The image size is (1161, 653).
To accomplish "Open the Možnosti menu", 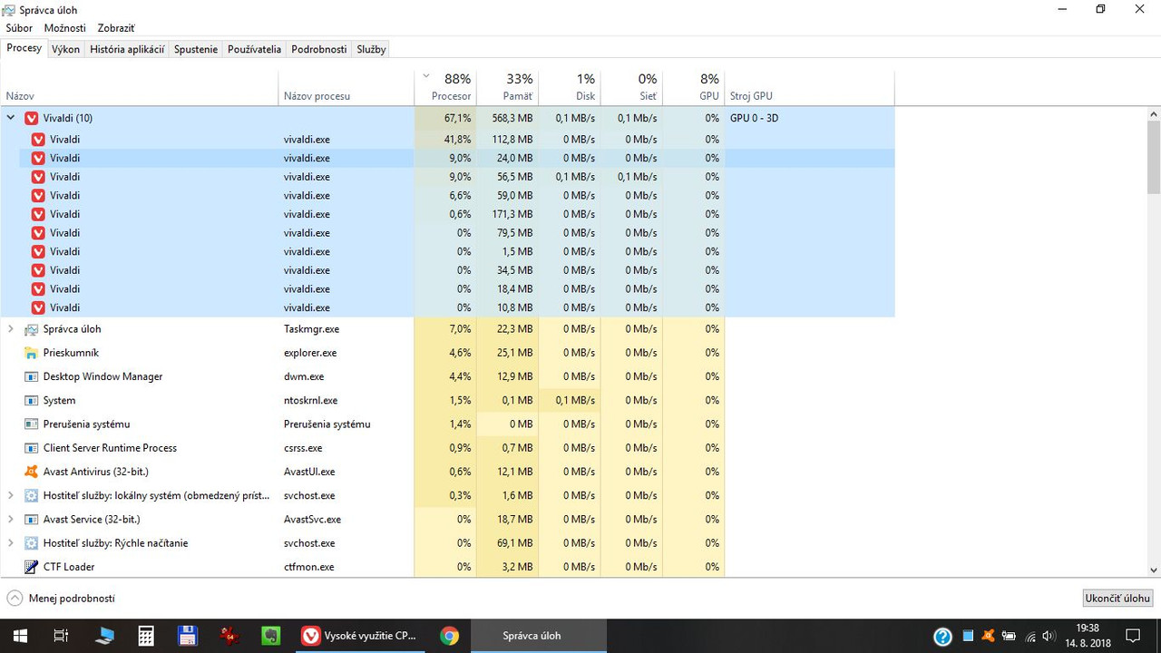I will pos(64,28).
